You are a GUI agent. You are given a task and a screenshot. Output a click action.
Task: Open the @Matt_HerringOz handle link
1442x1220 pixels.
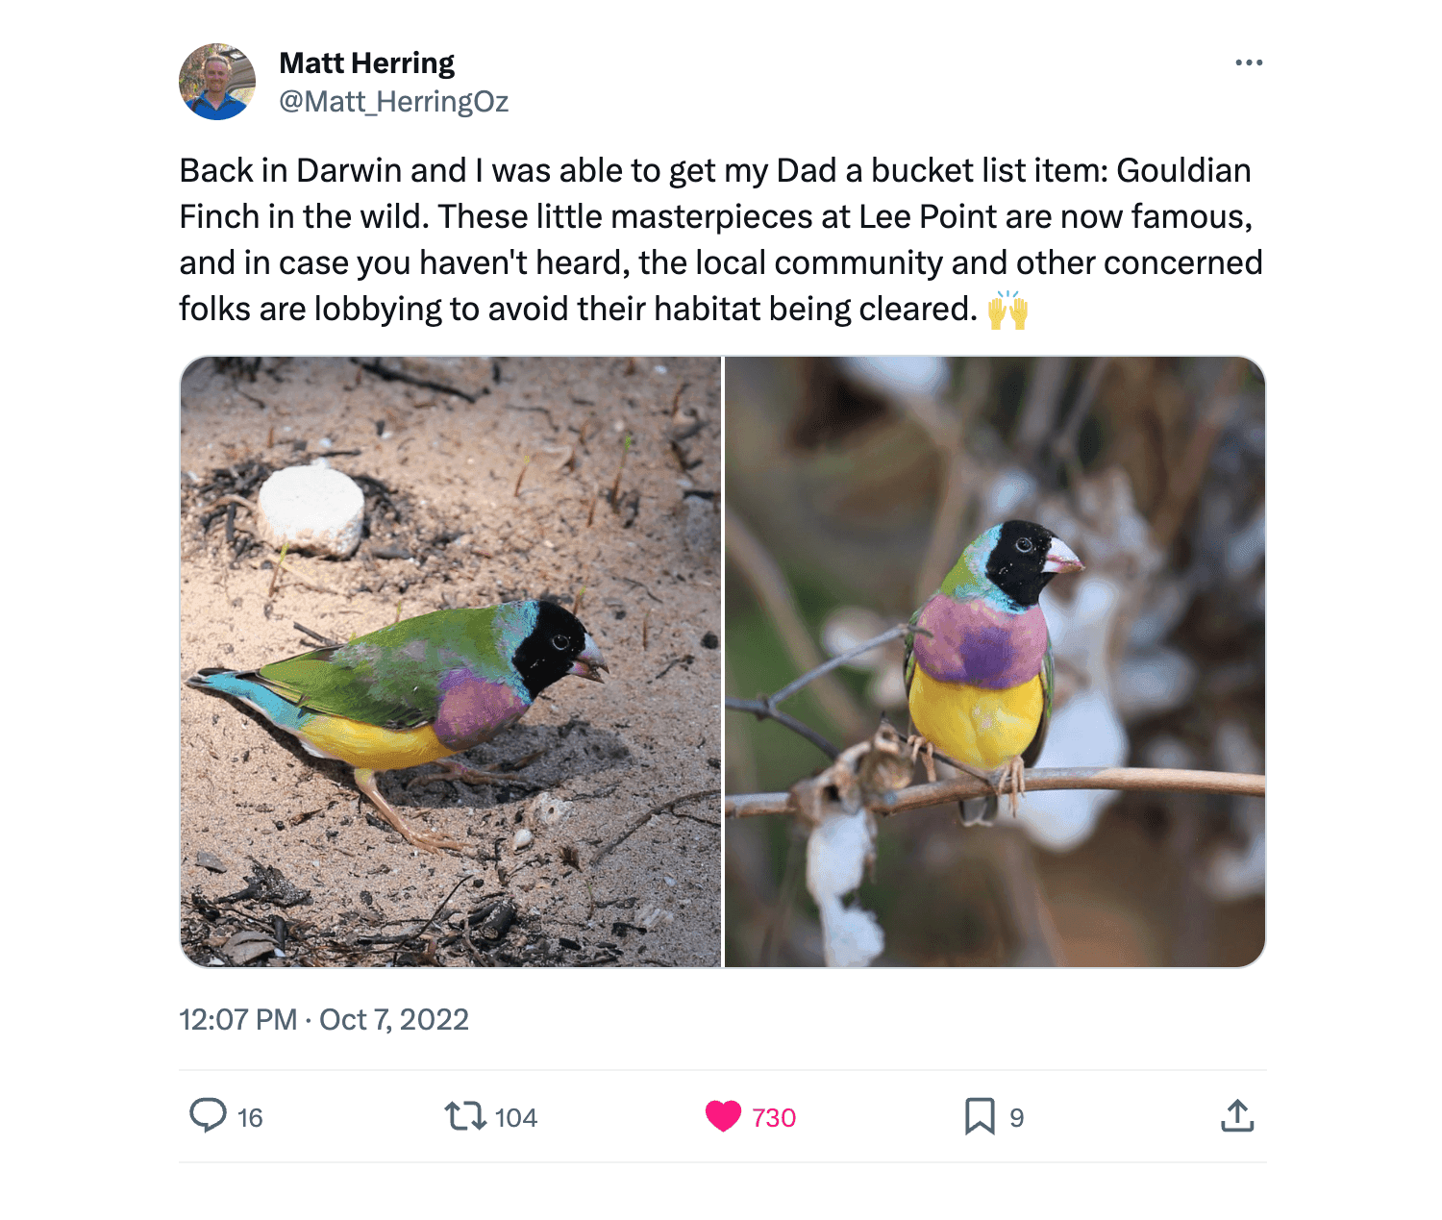[393, 101]
